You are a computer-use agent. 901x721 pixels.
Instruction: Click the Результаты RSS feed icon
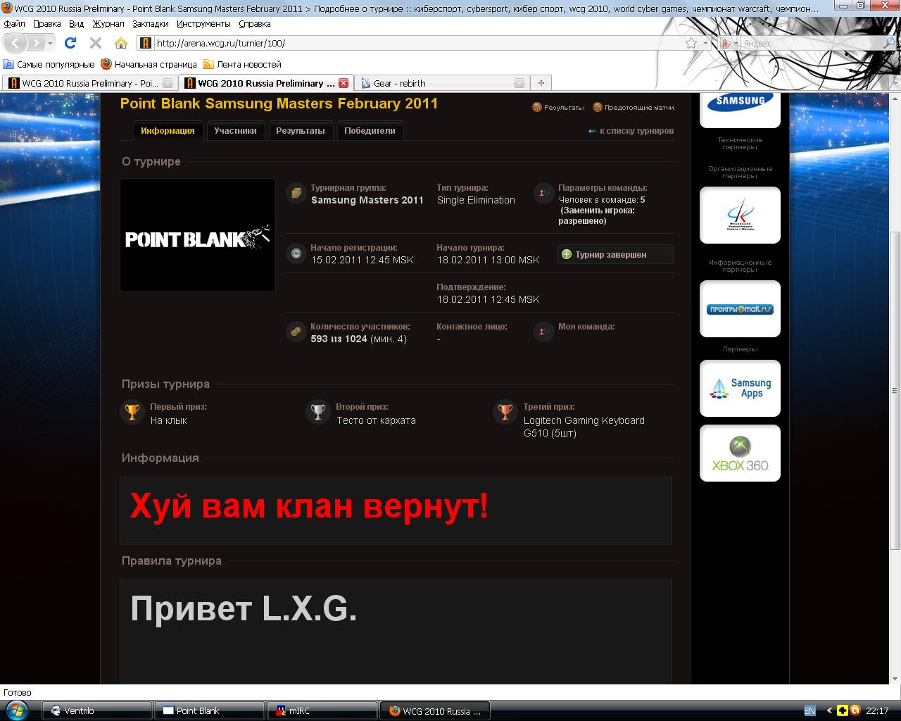click(x=537, y=107)
